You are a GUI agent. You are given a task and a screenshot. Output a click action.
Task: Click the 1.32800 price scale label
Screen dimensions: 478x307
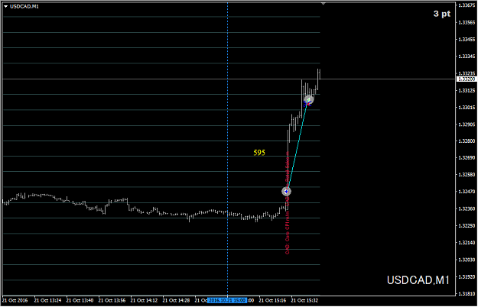[x=467, y=141]
